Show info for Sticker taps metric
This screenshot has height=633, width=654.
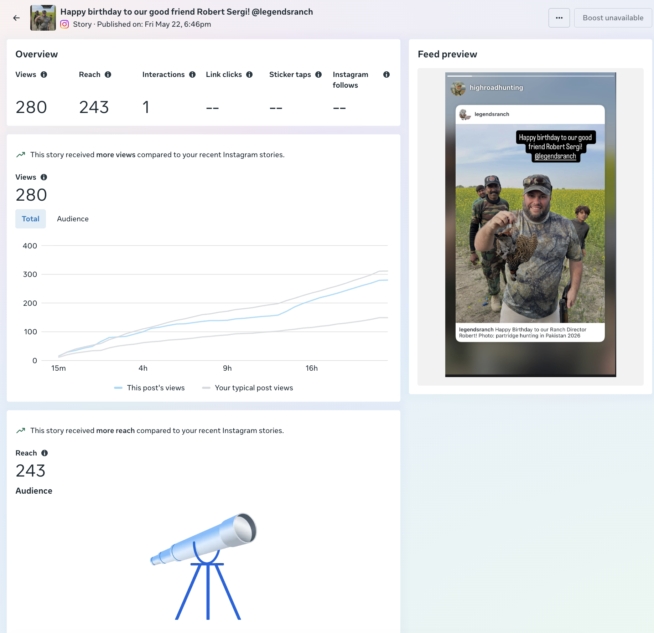(x=318, y=74)
